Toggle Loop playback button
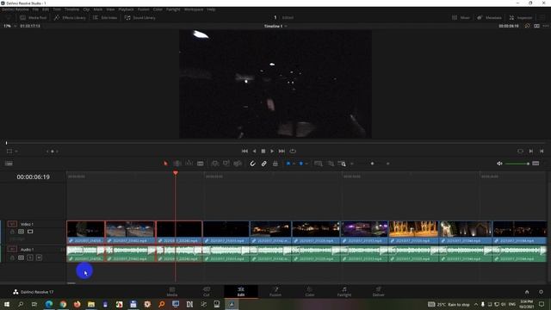This screenshot has height=310, width=551. coord(293,152)
